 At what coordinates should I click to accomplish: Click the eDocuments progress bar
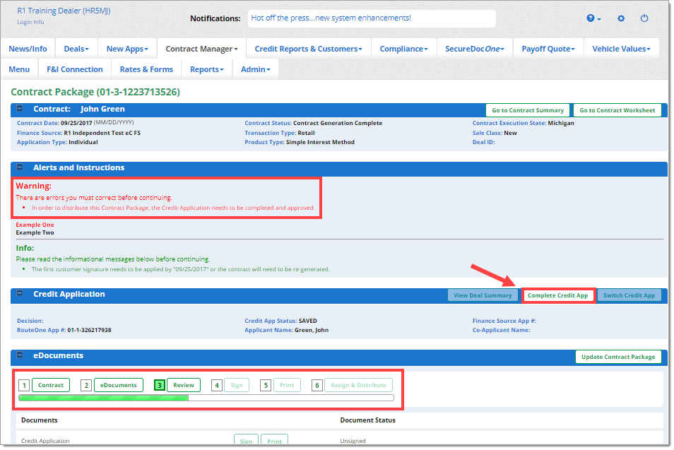point(206,398)
